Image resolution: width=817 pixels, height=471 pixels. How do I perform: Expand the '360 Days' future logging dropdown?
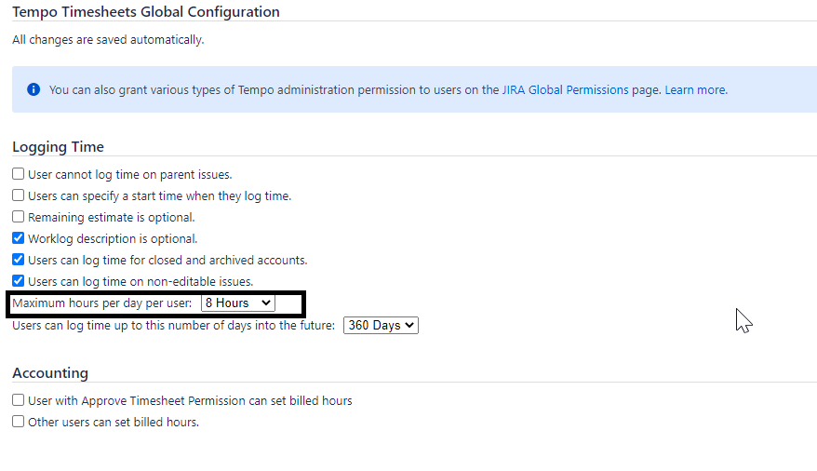381,326
